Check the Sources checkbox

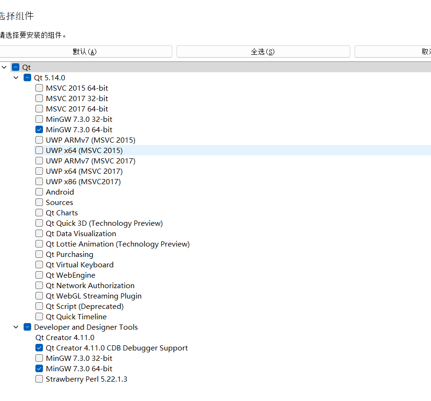coord(39,202)
